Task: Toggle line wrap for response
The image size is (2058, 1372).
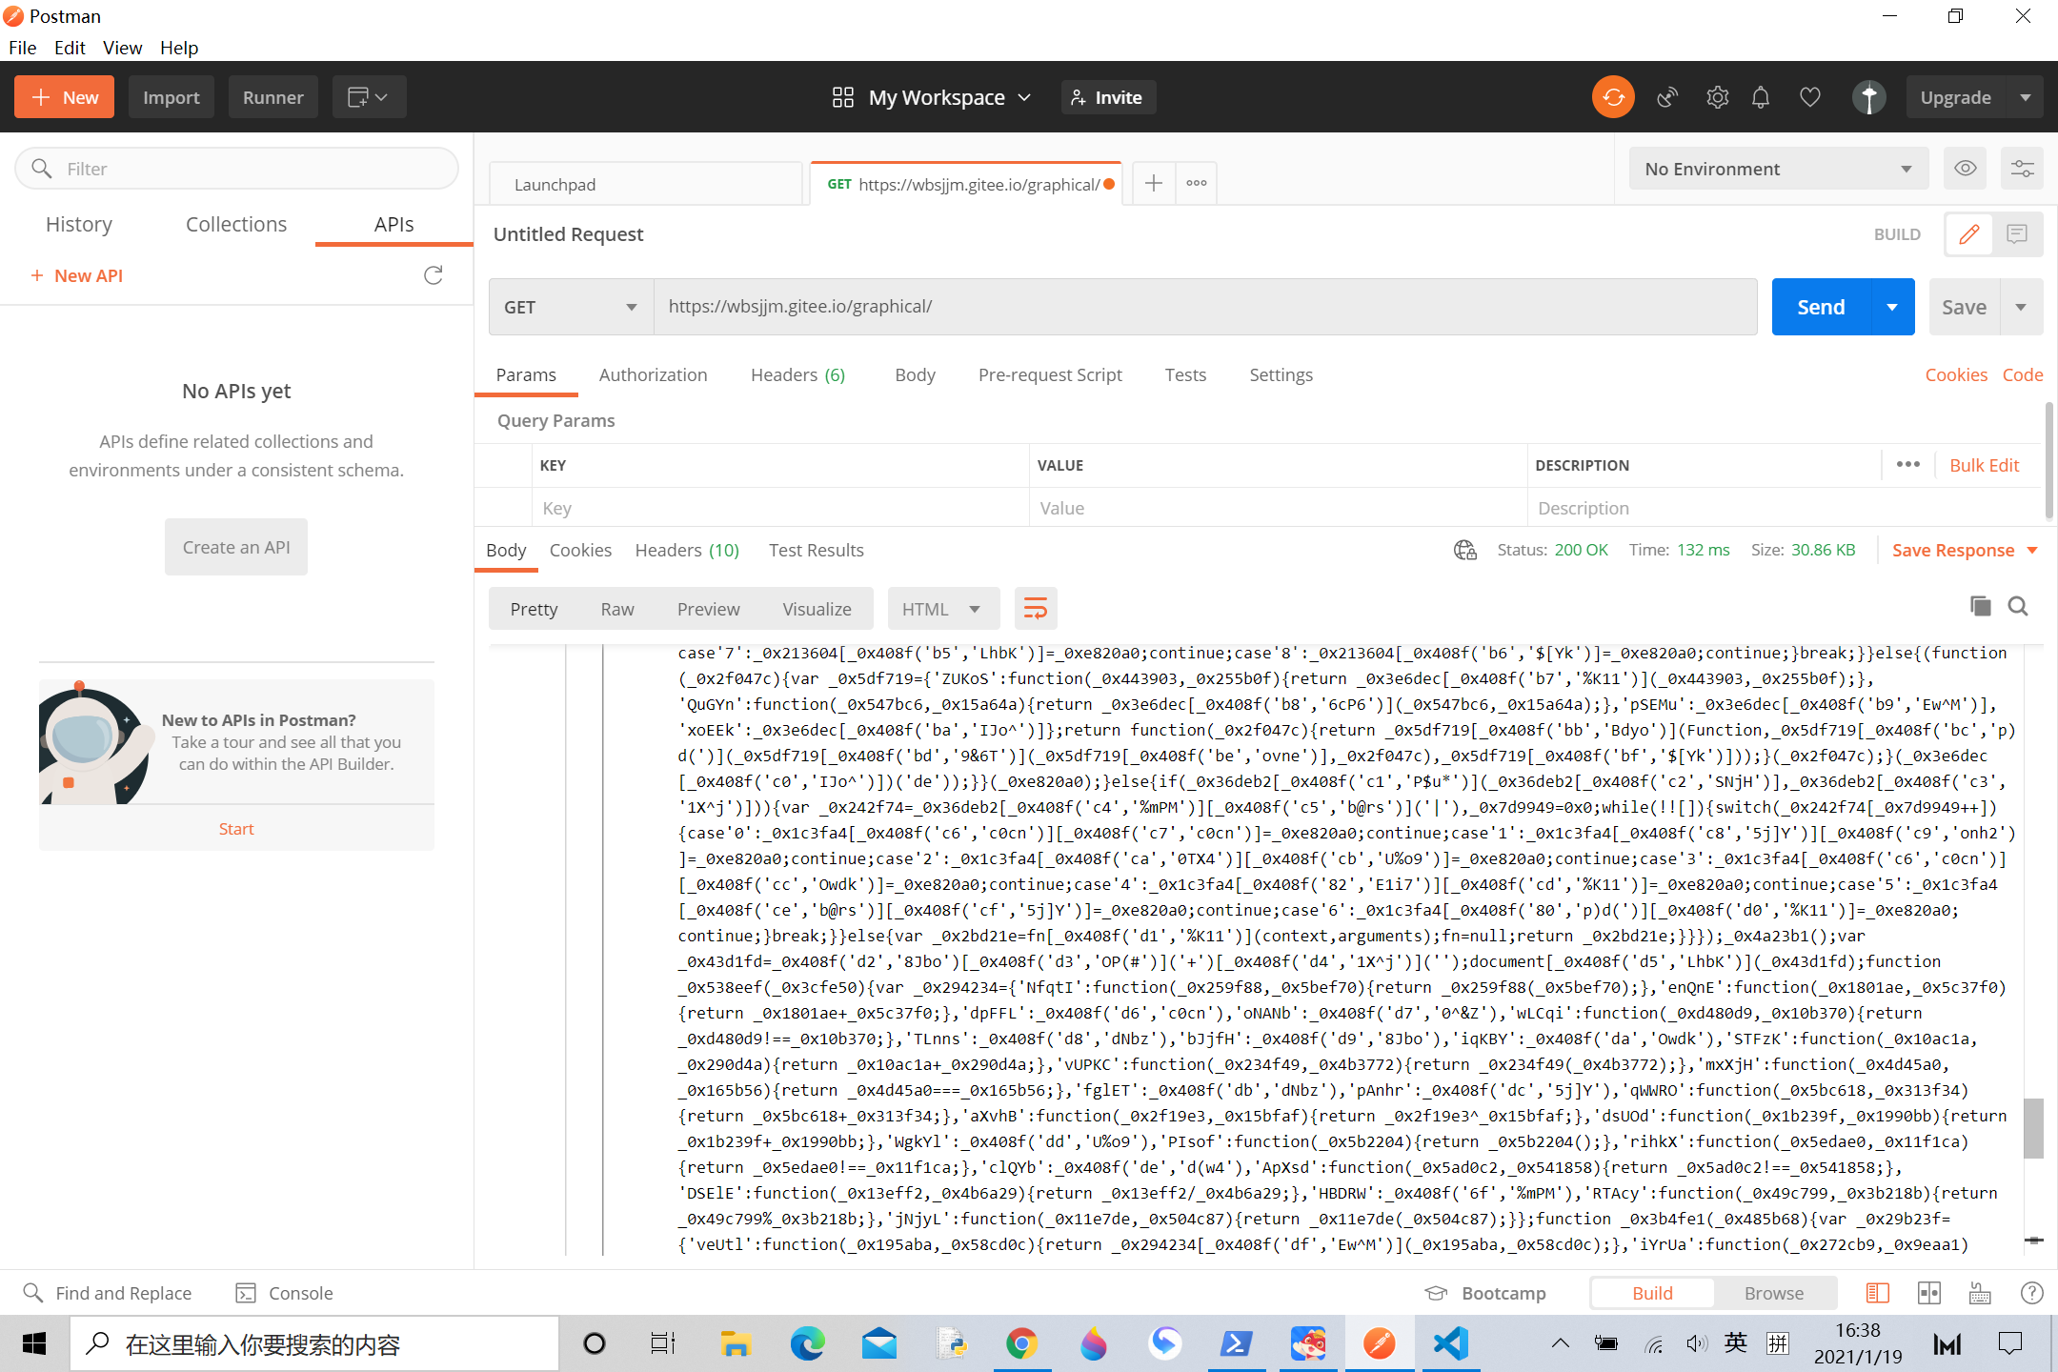Action: pyautogui.click(x=1036, y=609)
